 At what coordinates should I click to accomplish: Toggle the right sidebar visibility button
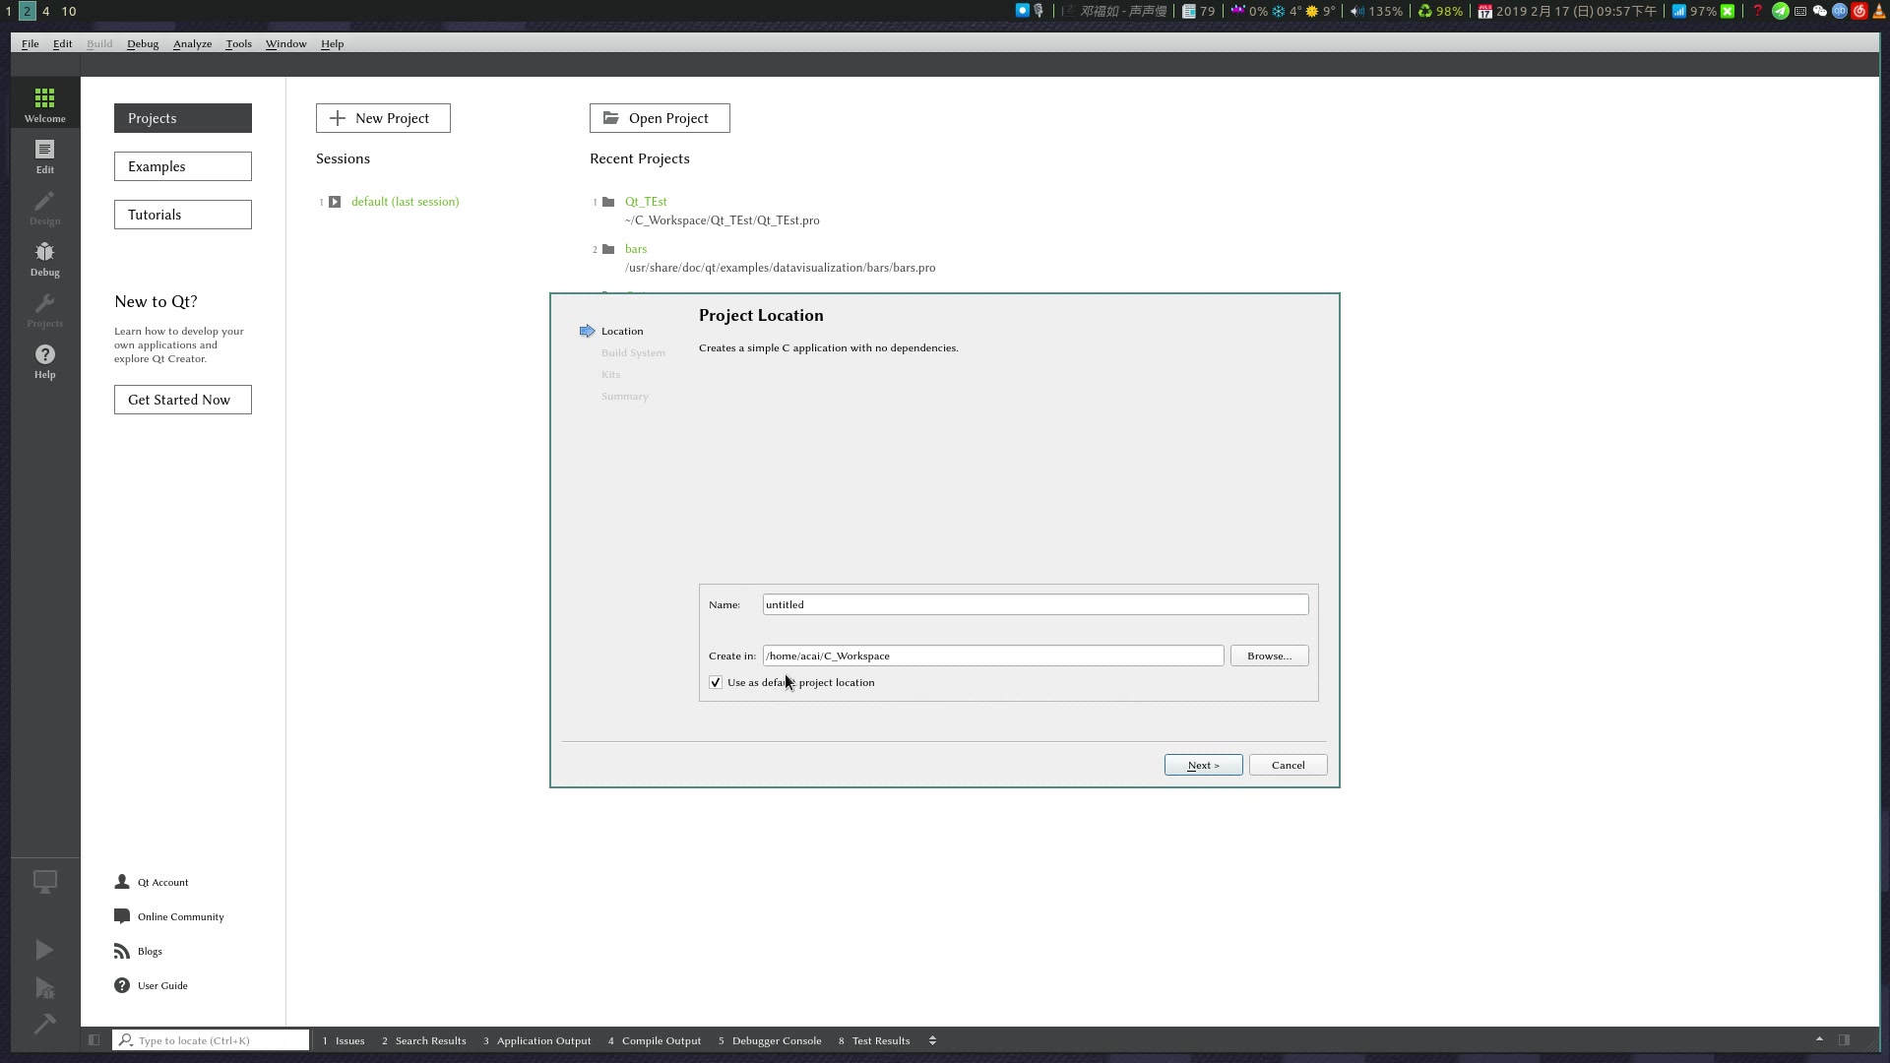click(x=1844, y=1040)
